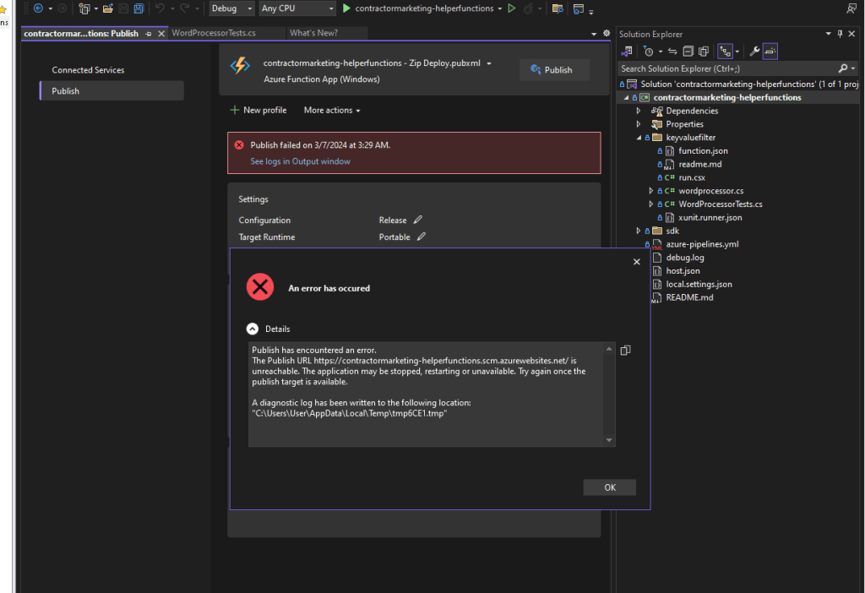Edit the Release configuration pencil icon
This screenshot has width=865, height=593.
(418, 220)
